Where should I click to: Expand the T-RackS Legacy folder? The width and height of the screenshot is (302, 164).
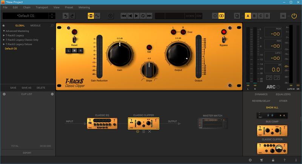click(4, 35)
